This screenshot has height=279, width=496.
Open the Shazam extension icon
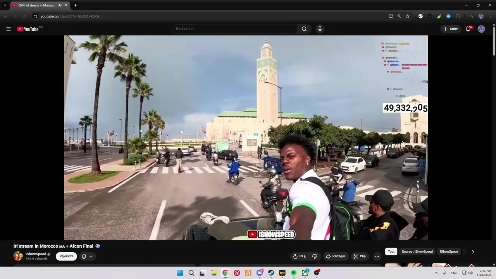[x=448, y=16]
